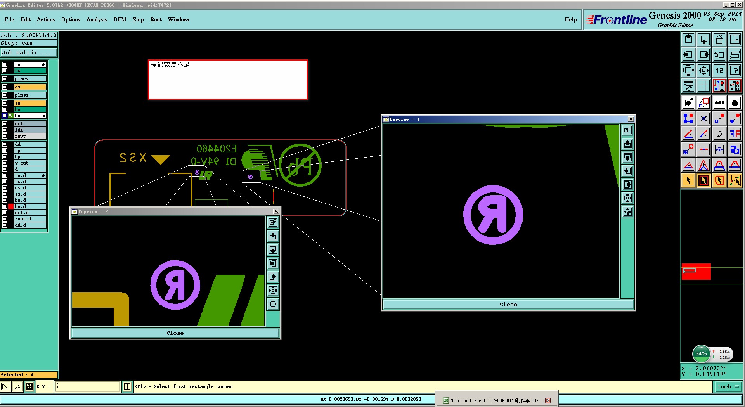Viewport: 745px width, 407px height.
Task: Toggle the grid display icon
Action: 704,86
